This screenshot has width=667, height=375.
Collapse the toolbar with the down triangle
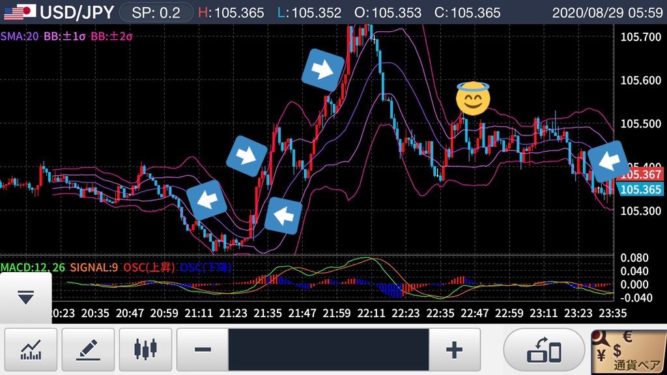click(25, 298)
